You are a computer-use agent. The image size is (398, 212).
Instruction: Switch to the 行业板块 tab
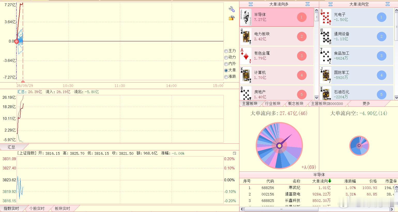click(x=273, y=103)
